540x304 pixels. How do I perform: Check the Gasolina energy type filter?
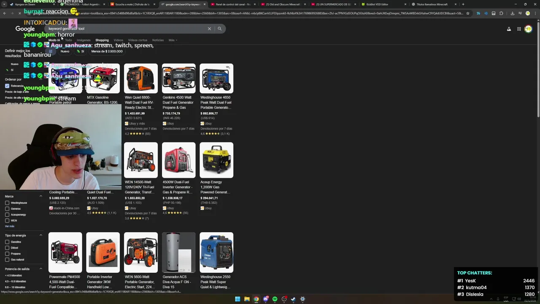point(7,242)
